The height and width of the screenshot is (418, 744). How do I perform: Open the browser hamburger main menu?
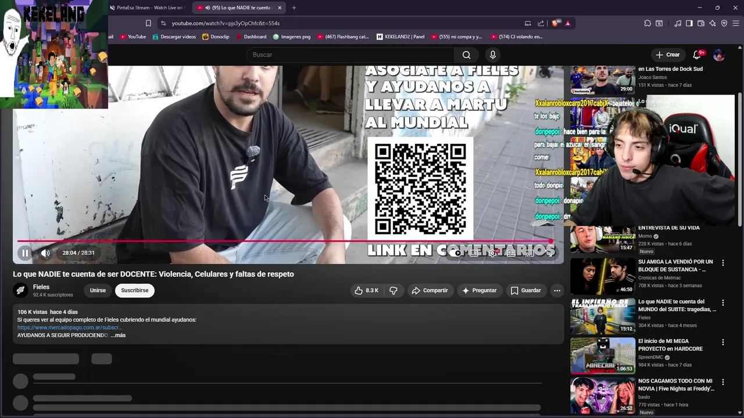736,23
